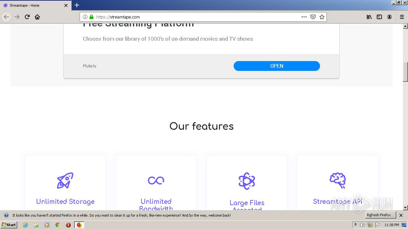The width and height of the screenshot is (408, 229).
Task: Restore down the Firefox window
Action: pos(399,3)
